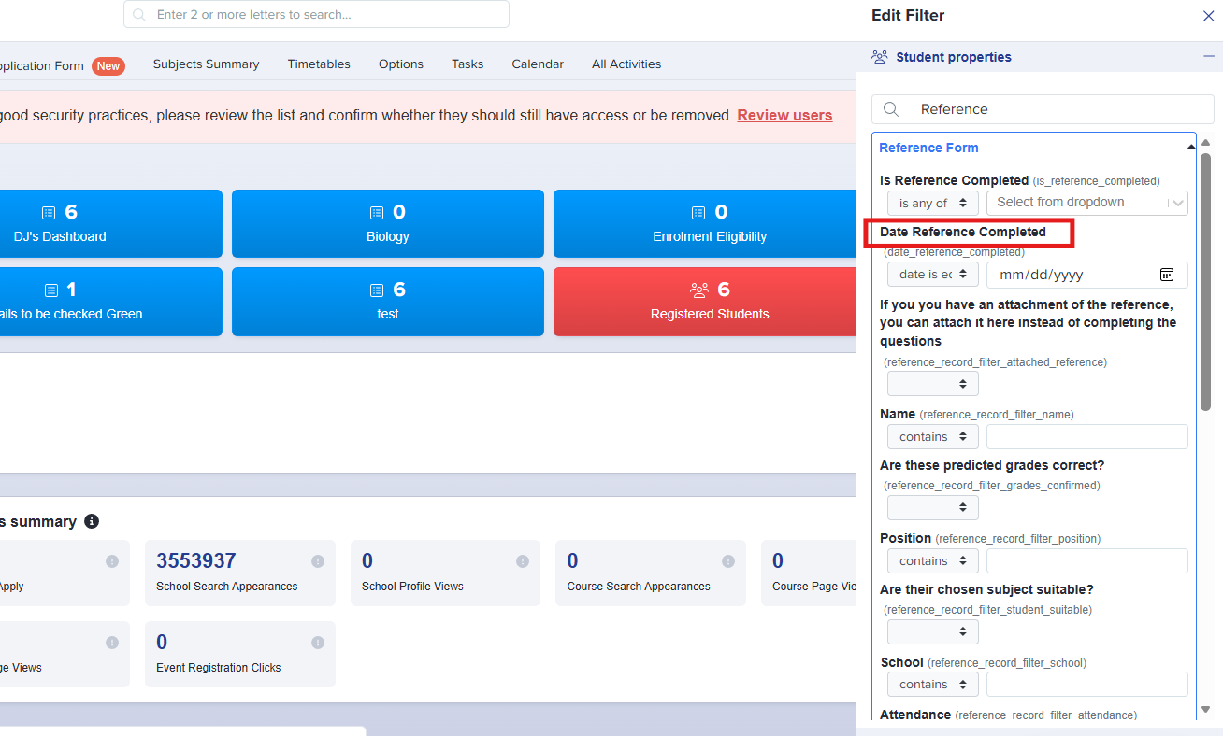Click info icon on School Search Appearances card
This screenshot has width=1223, height=736.
coord(317,561)
